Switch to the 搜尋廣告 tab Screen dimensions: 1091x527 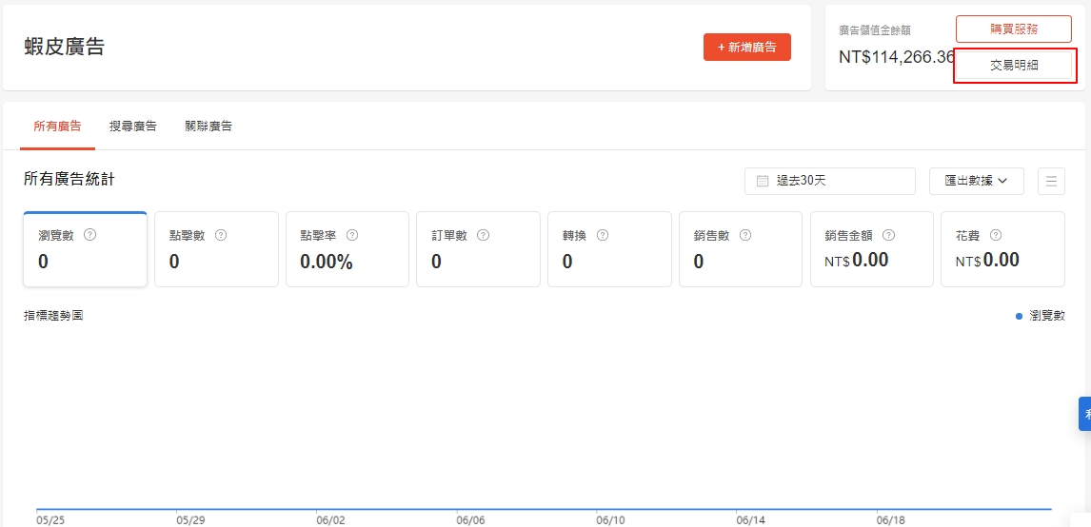[133, 127]
